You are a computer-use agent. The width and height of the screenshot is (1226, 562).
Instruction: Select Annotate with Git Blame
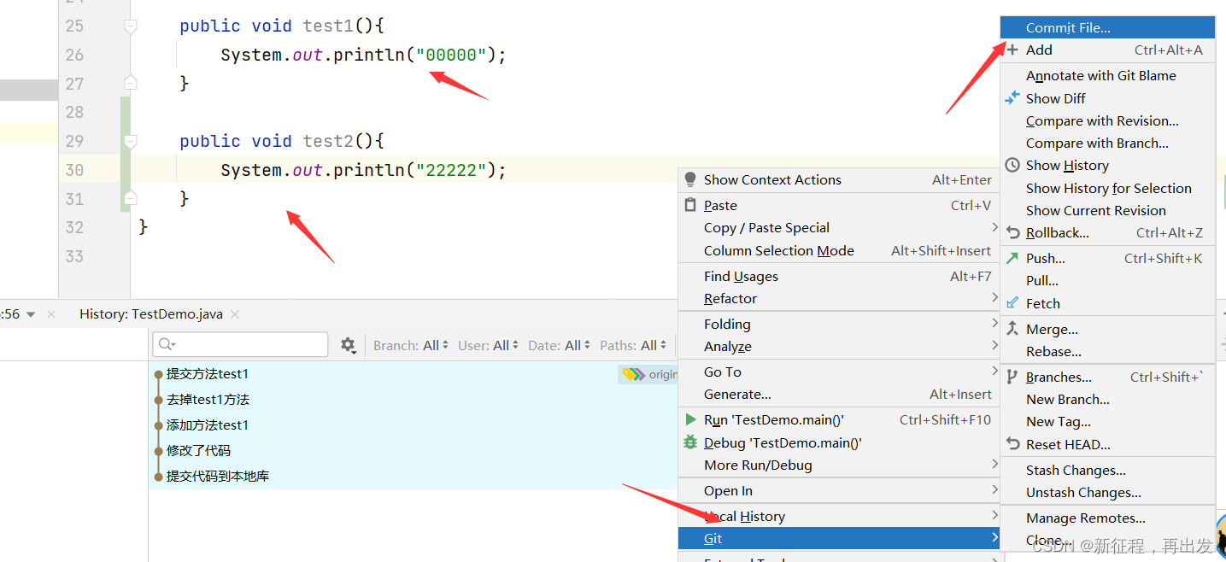(1107, 75)
